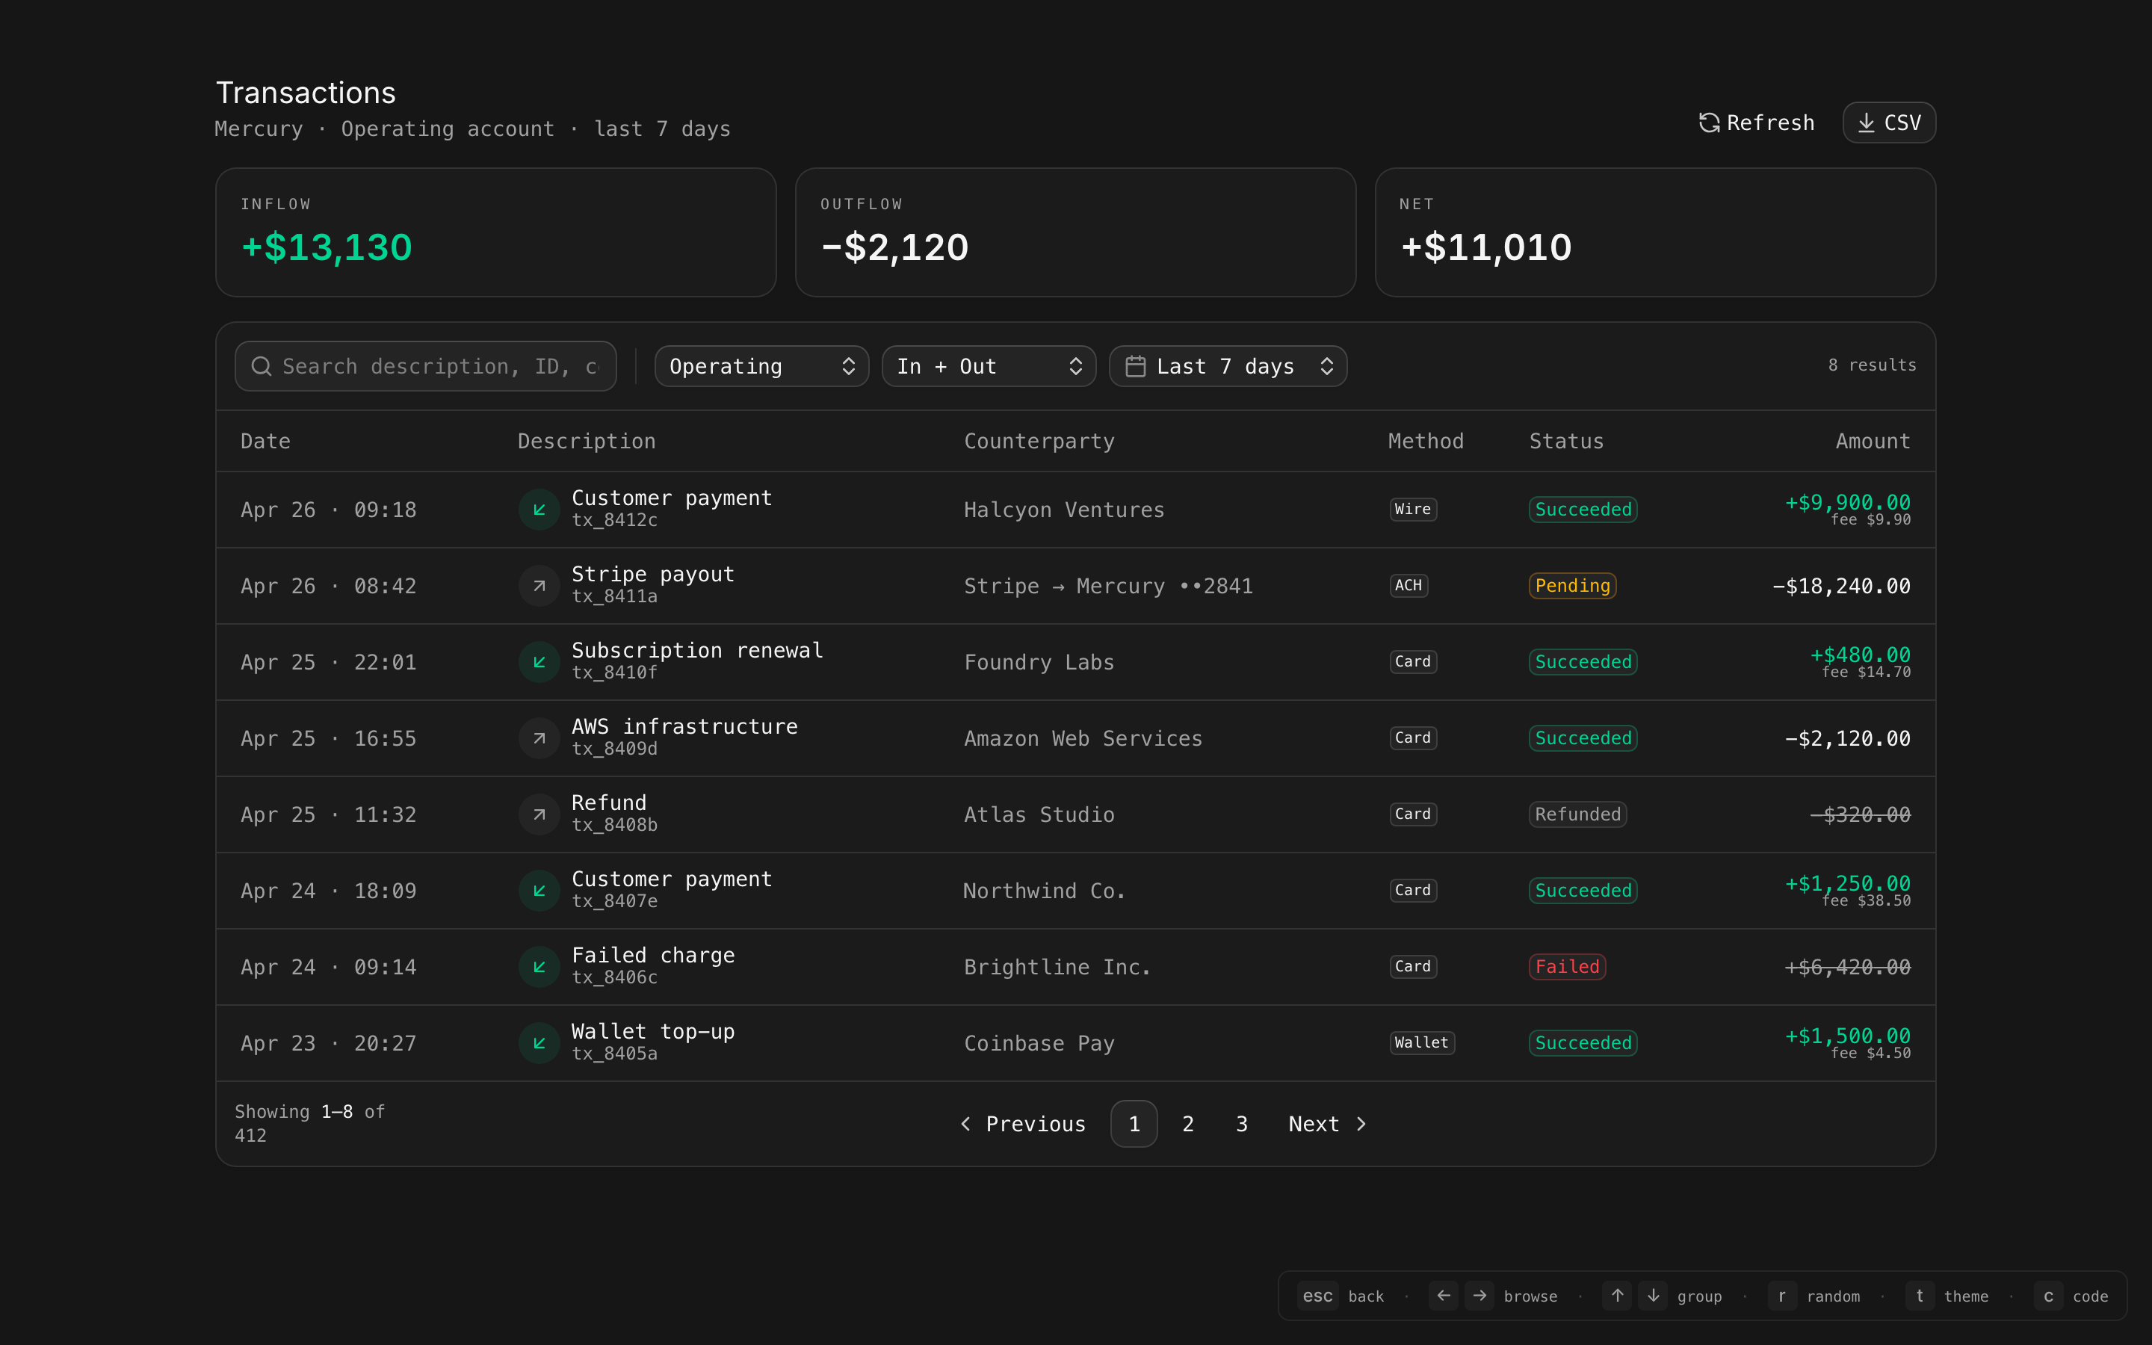Click the inflow arrow icon for Halcyon Ventures payment
The width and height of the screenshot is (2152, 1345).
[x=539, y=510]
